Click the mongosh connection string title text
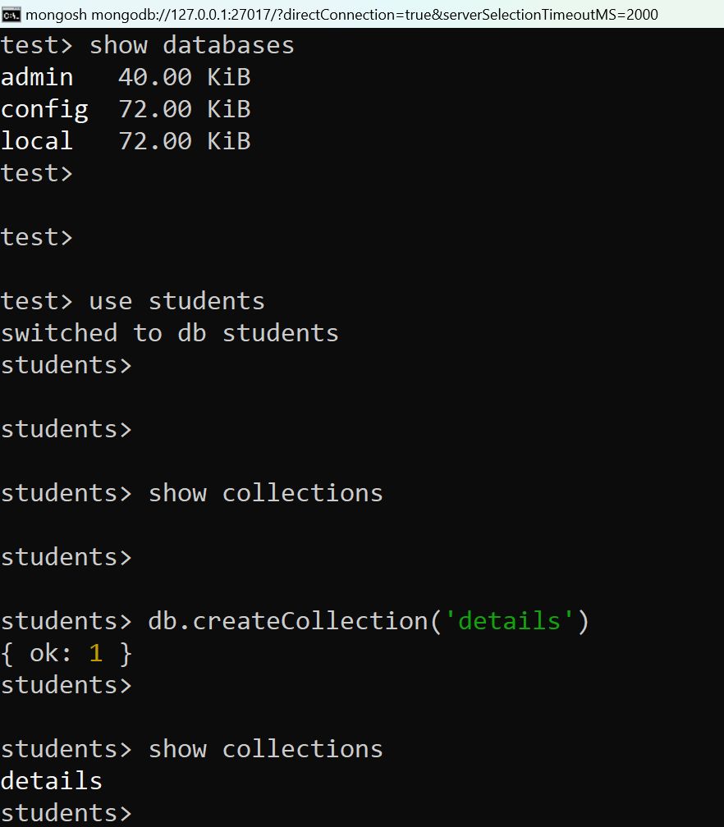The image size is (724, 827). click(341, 15)
